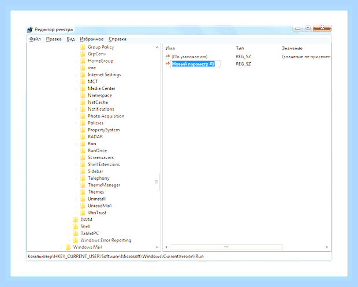This screenshot has height=287, width=358.
Task: Click the Photo Acquisition folder icon
Action: point(83,116)
